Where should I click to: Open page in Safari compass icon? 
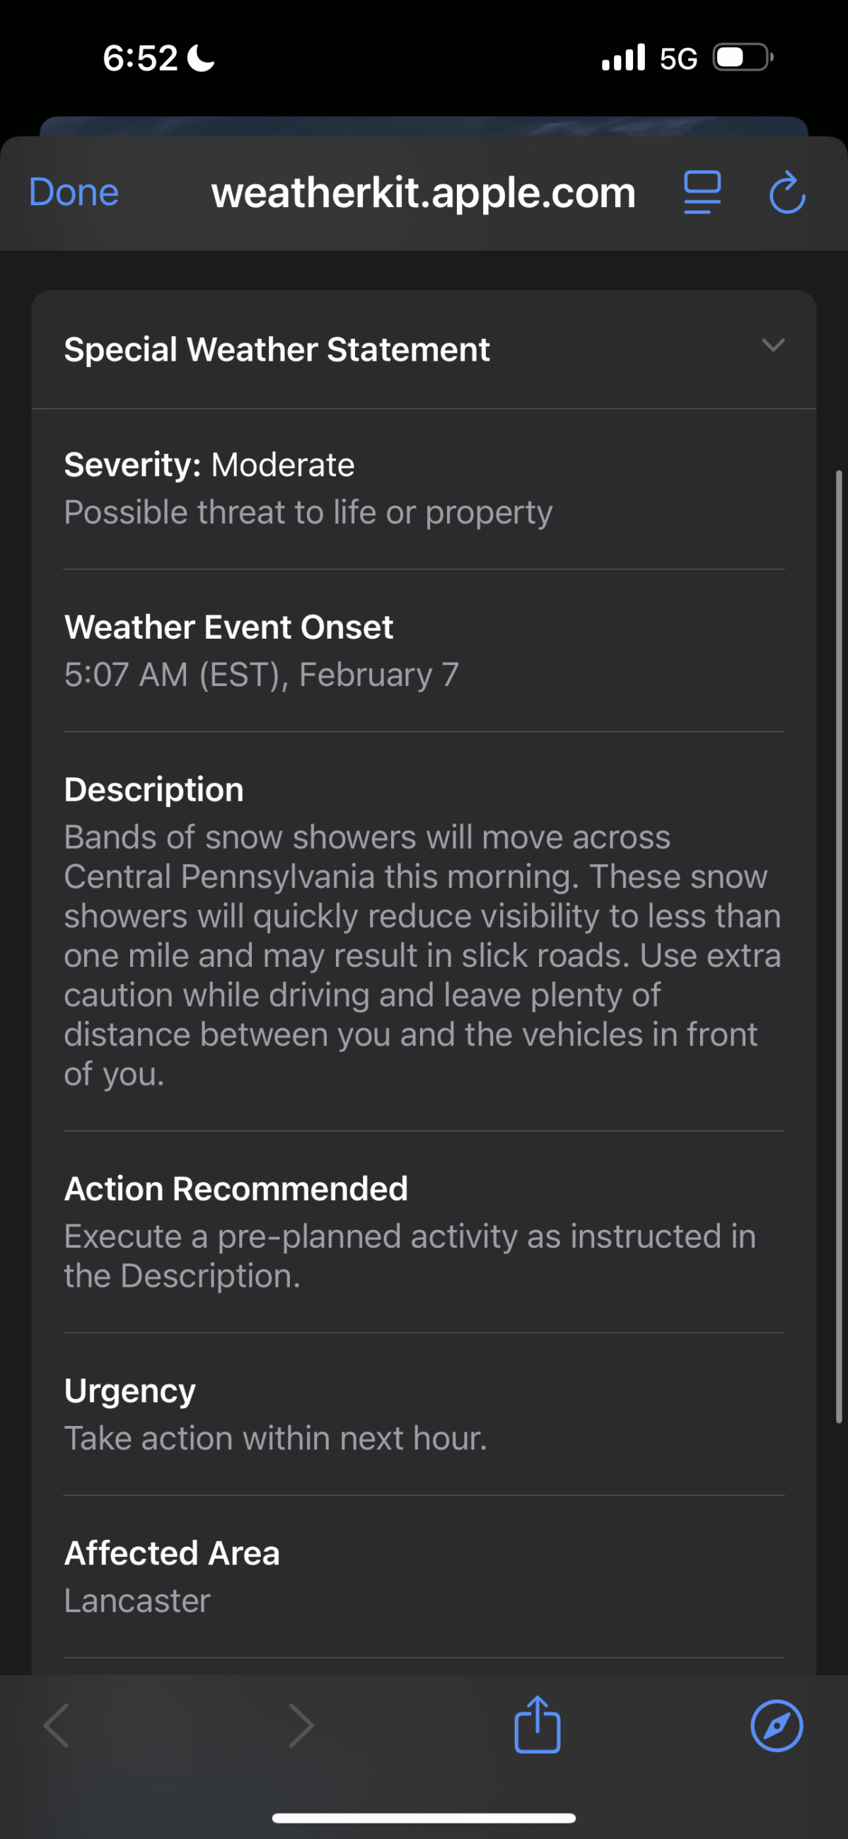click(x=777, y=1726)
